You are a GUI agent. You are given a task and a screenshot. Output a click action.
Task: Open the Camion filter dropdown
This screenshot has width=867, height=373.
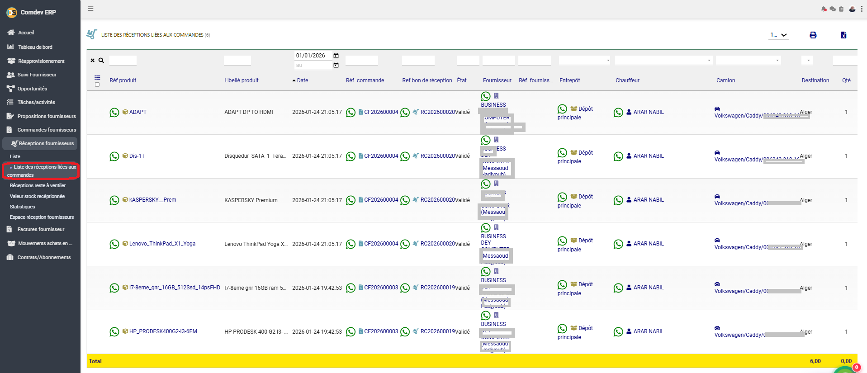coord(748,60)
